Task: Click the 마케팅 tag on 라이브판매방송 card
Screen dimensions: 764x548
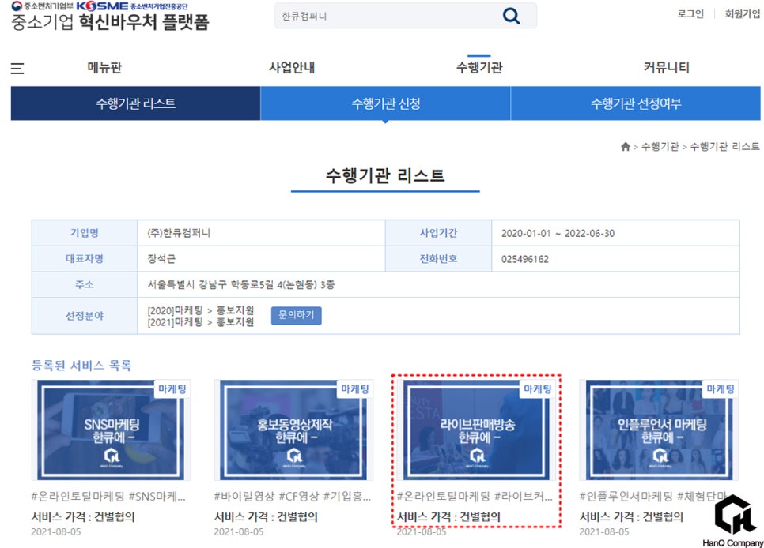Action: point(538,389)
